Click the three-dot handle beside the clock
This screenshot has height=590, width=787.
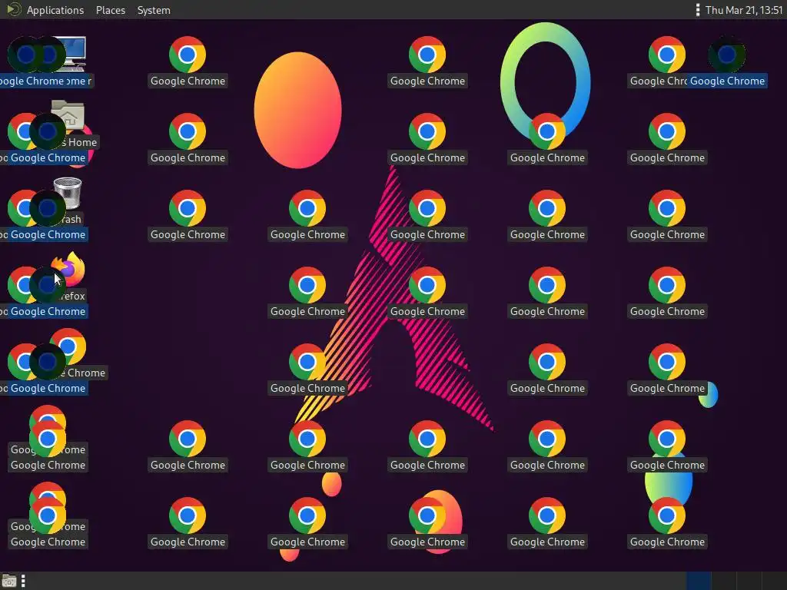click(698, 10)
